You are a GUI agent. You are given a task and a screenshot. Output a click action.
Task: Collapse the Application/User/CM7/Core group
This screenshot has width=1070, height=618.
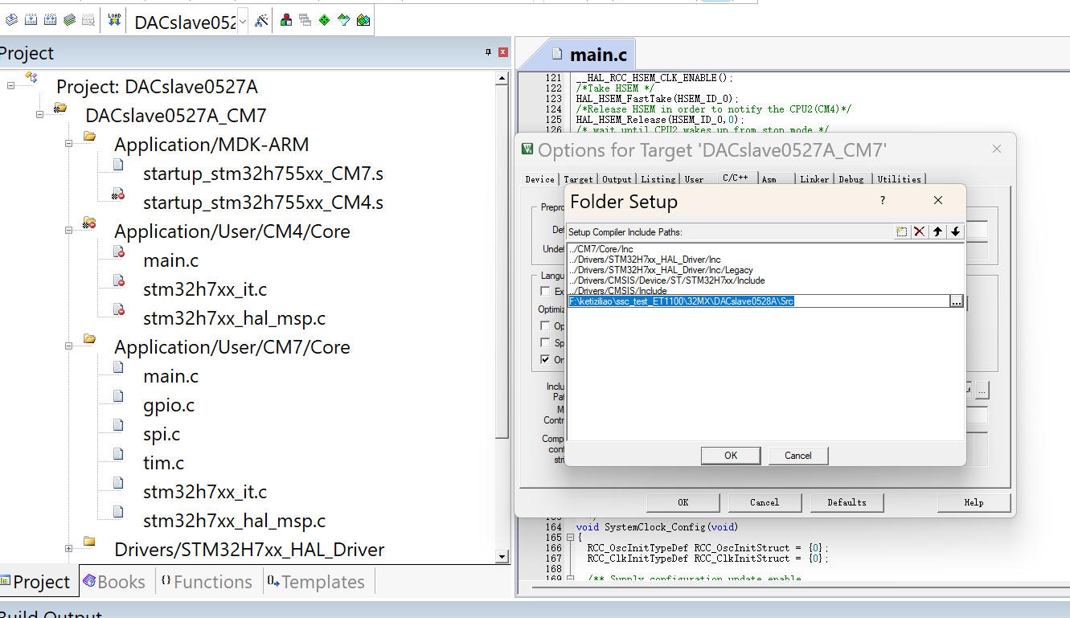coord(68,346)
